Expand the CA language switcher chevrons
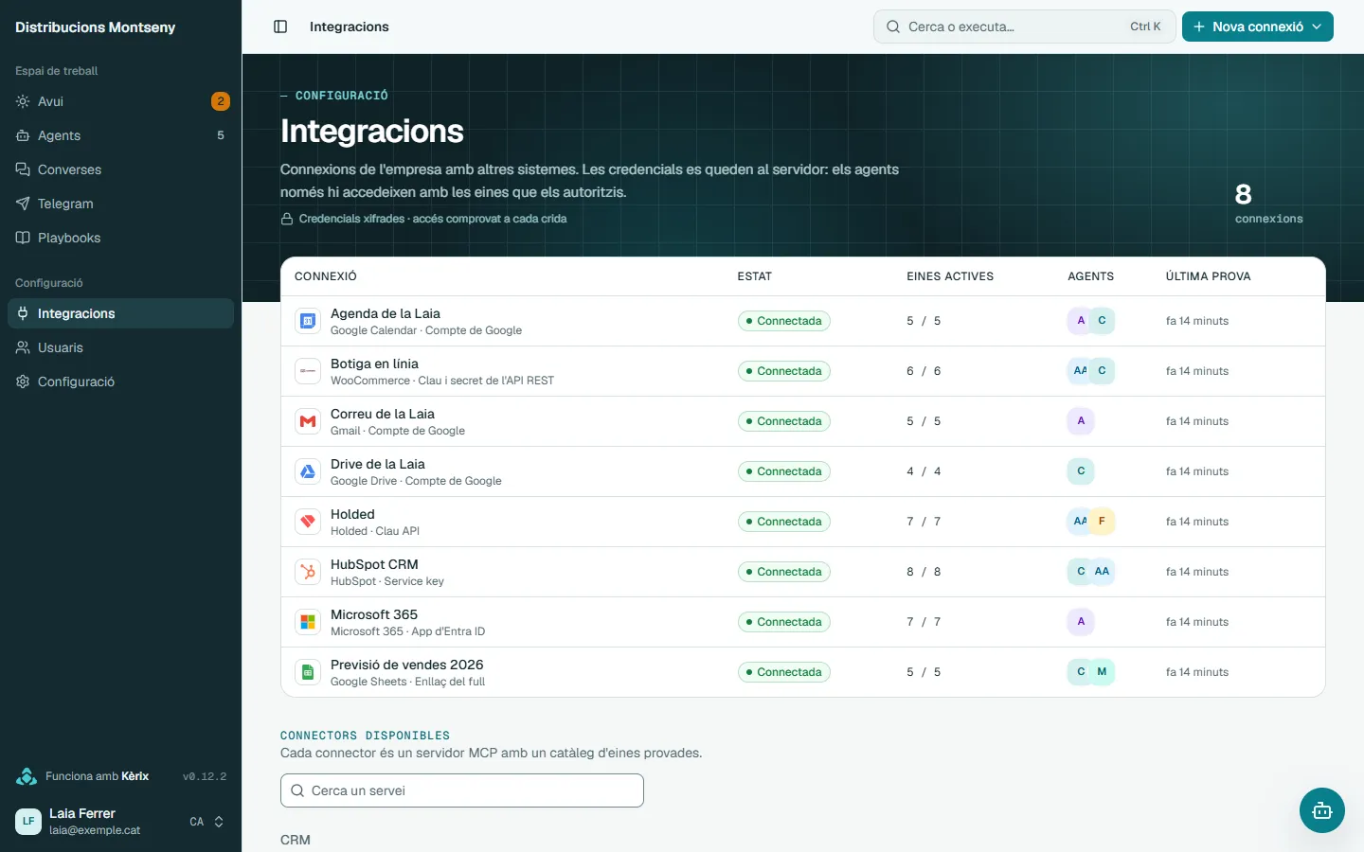This screenshot has width=1364, height=852. click(x=219, y=822)
